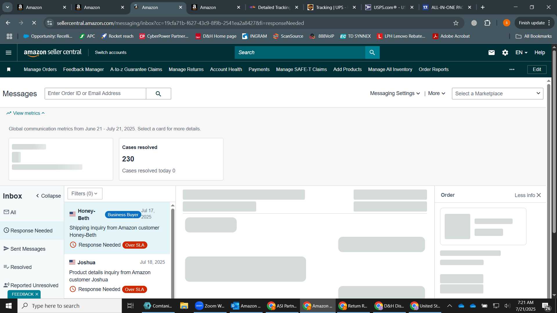Select the Resolved folder
557x313 pixels.
[32, 267]
